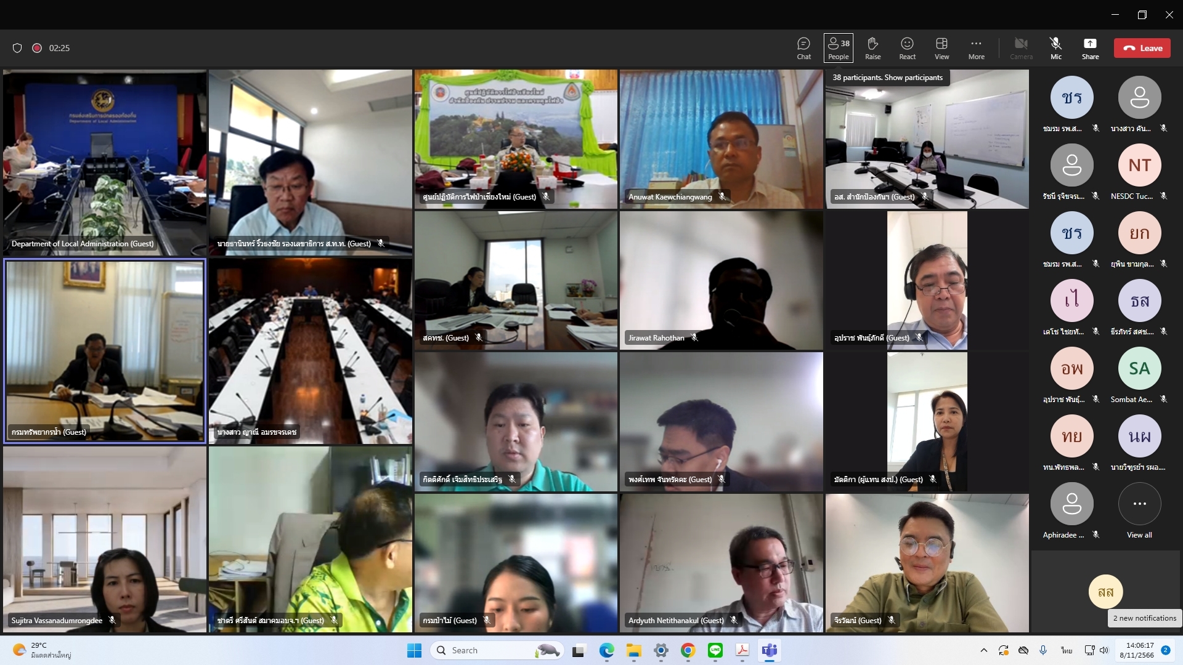Viewport: 1183px width, 665px height.
Task: Expand the system tray hidden icons
Action: [983, 650]
